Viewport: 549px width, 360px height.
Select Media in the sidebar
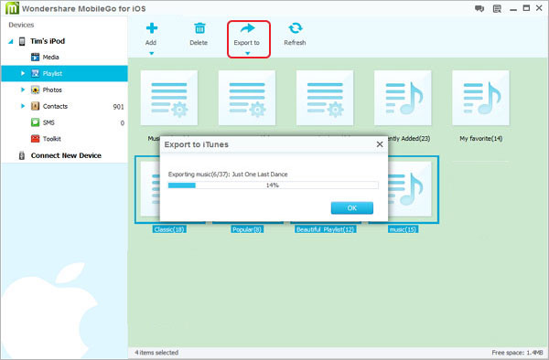click(64, 57)
